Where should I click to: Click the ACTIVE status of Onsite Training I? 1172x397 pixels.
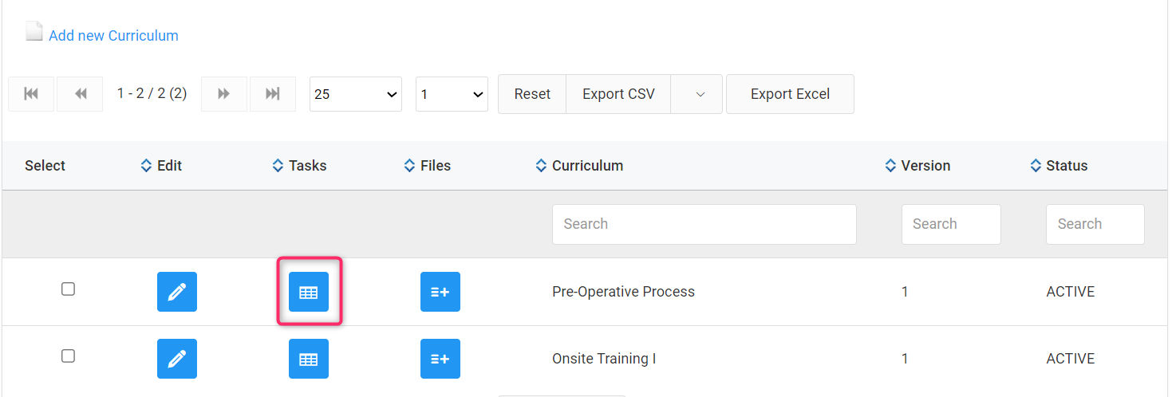1071,359
